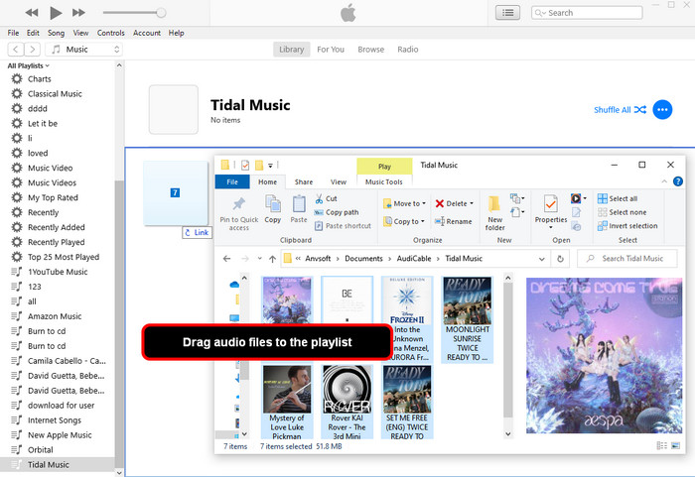
Task: Open Properties in the ribbon
Action: pyautogui.click(x=550, y=210)
